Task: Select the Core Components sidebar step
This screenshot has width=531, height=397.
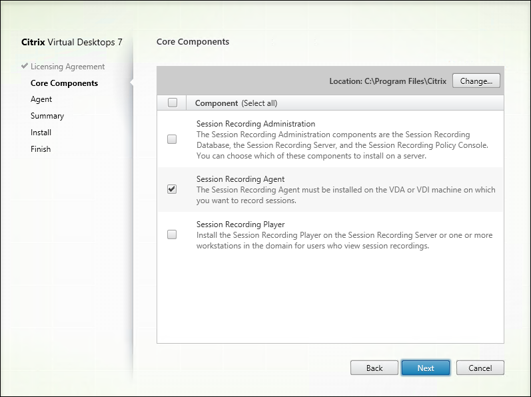Action: 64,83
